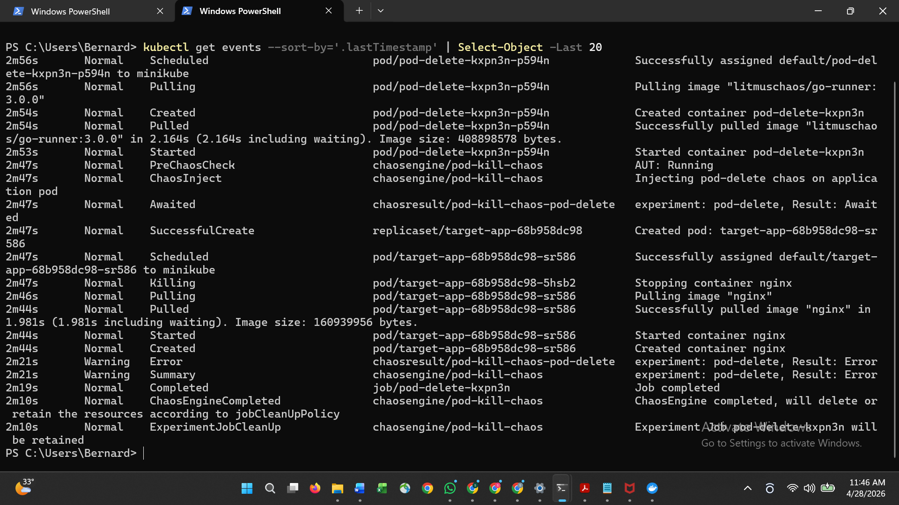Viewport: 899px width, 505px height.
Task: Click the "Stopping container nginx" message
Action: (714, 283)
